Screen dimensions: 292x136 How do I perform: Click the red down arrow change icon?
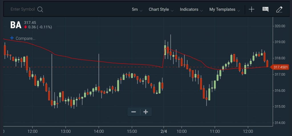tap(25, 27)
